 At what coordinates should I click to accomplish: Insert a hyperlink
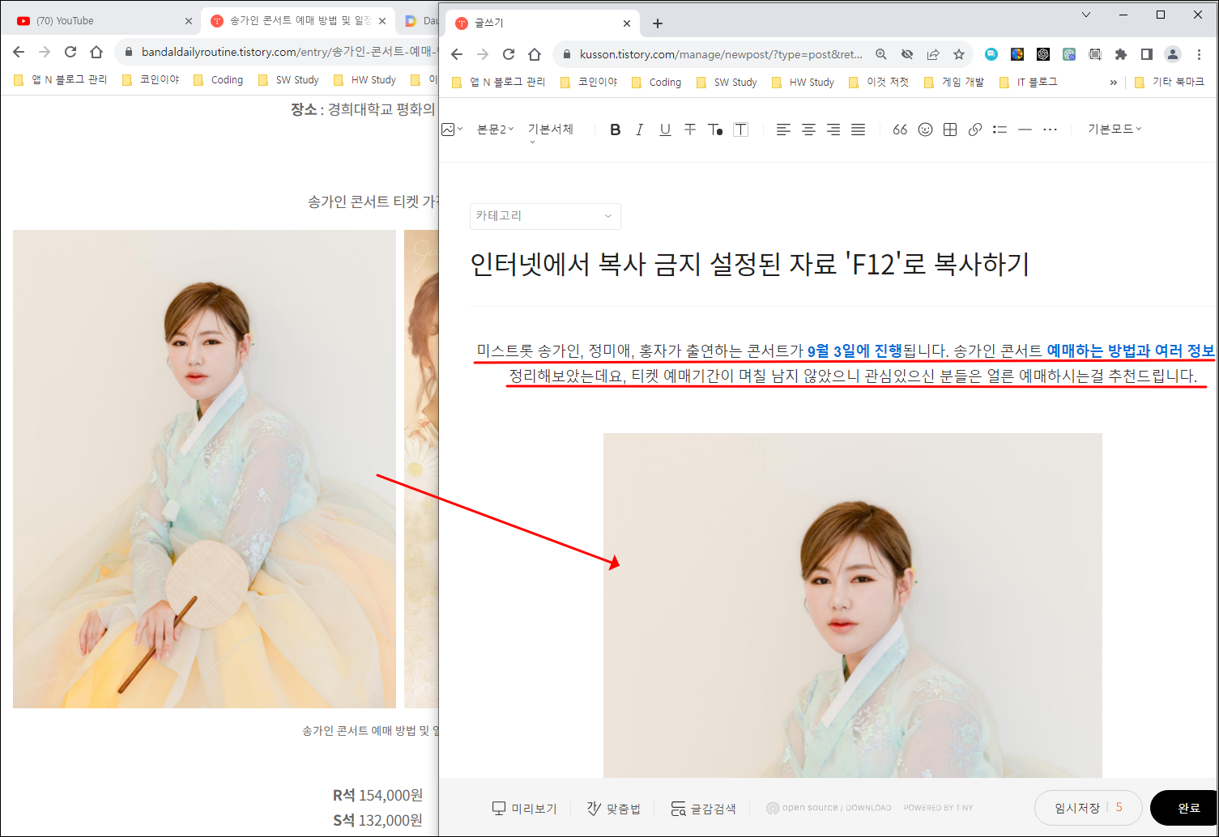[975, 130]
